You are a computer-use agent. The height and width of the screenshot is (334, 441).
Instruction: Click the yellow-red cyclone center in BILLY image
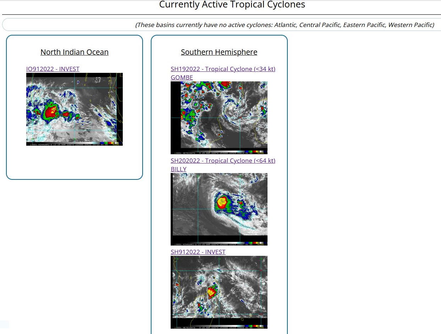[x=222, y=203]
